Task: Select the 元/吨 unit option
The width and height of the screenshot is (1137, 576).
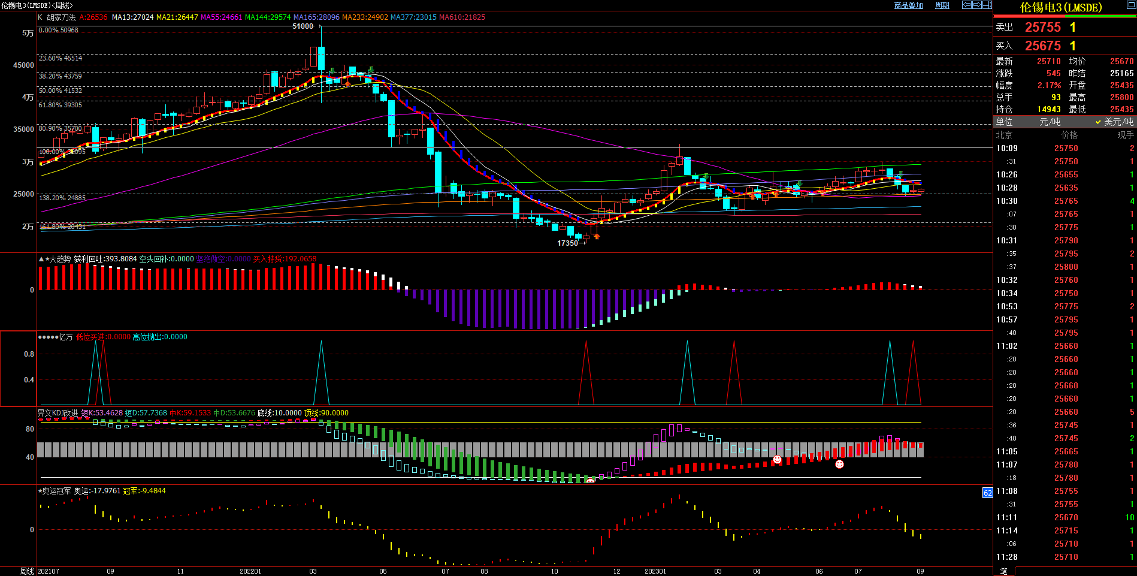Action: [x=1050, y=122]
